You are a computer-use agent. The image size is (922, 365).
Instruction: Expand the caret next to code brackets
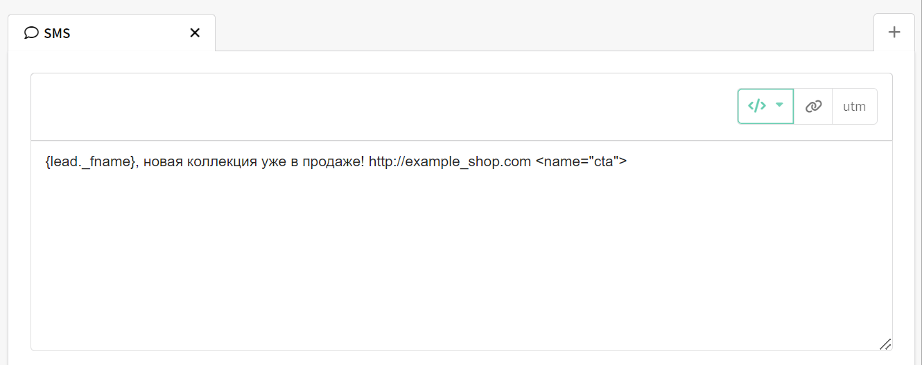tap(780, 105)
